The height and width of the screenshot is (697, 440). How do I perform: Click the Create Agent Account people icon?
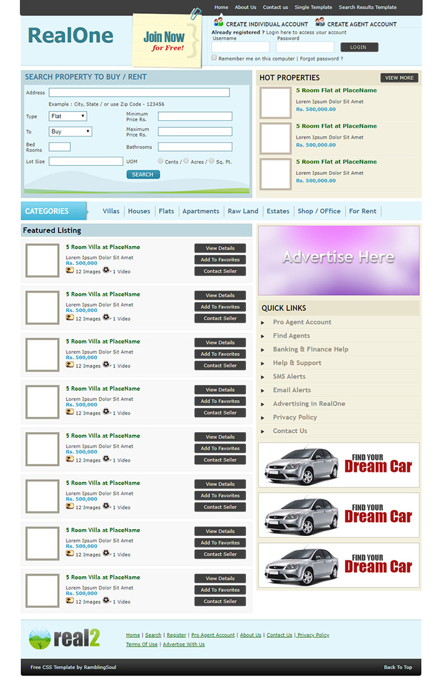pyautogui.click(x=320, y=22)
